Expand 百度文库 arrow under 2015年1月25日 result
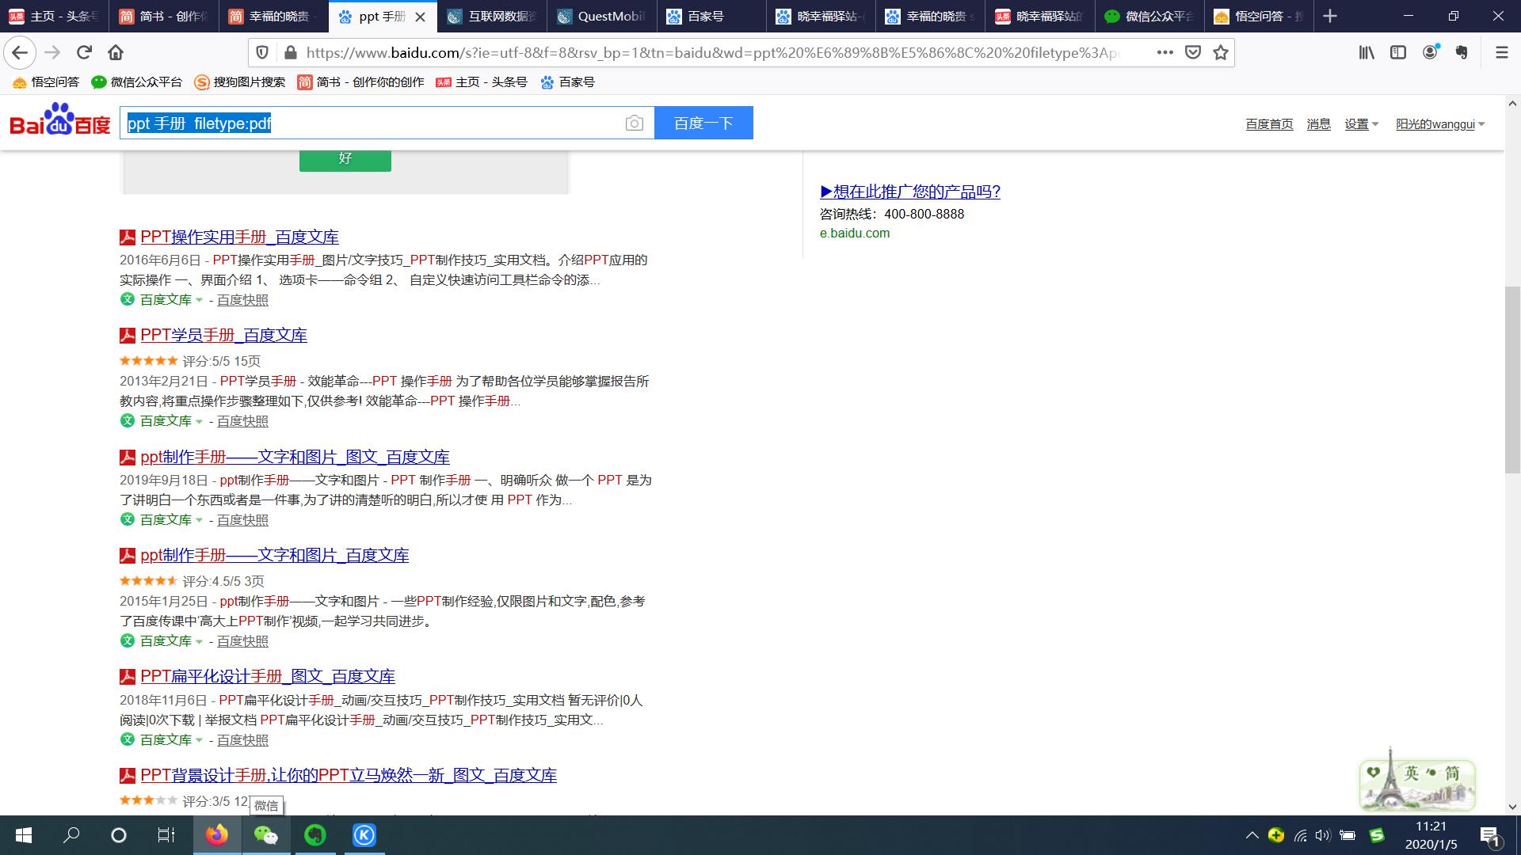Viewport: 1521px width, 855px height. [199, 641]
